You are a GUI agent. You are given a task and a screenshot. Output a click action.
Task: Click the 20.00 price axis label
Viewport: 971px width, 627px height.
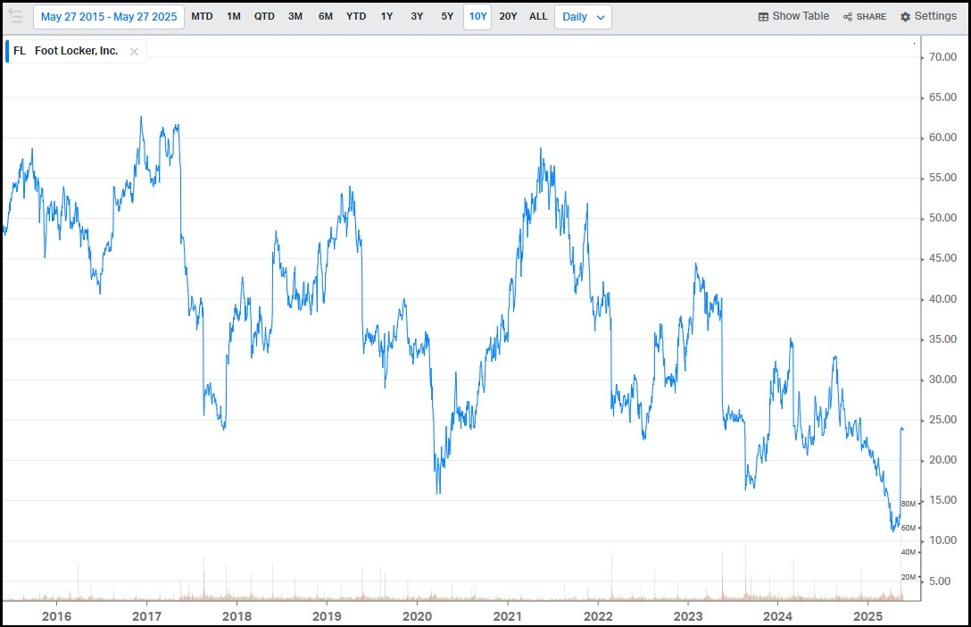pyautogui.click(x=942, y=460)
